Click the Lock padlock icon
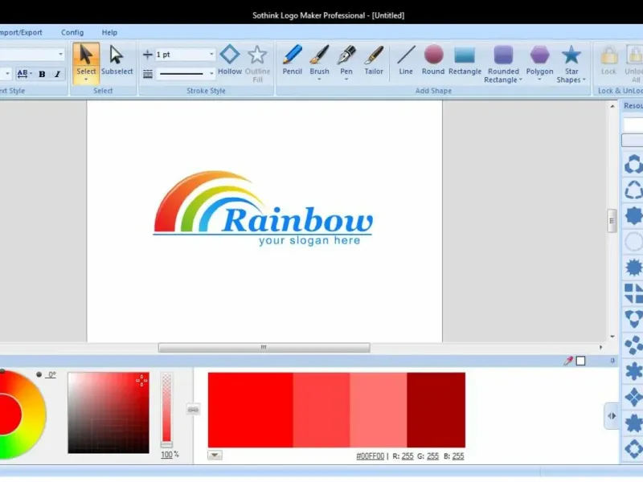The height and width of the screenshot is (482, 643). (x=609, y=55)
